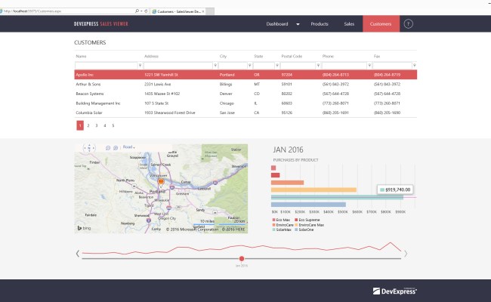The height and width of the screenshot is (302, 491).
Task: Click the browser URL address bar
Action: [x=67, y=11]
